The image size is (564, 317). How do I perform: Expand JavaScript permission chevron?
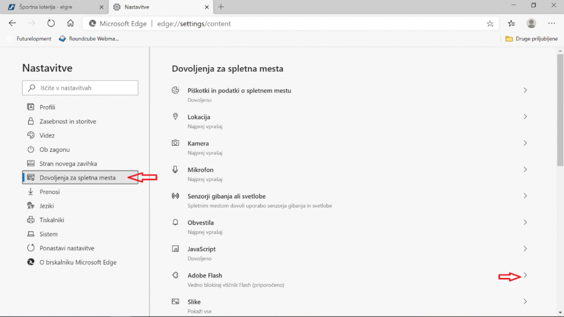tap(525, 249)
